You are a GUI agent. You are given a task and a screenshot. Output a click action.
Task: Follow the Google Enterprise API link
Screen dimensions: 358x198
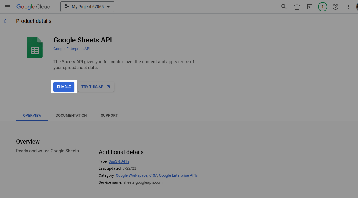pyautogui.click(x=72, y=49)
